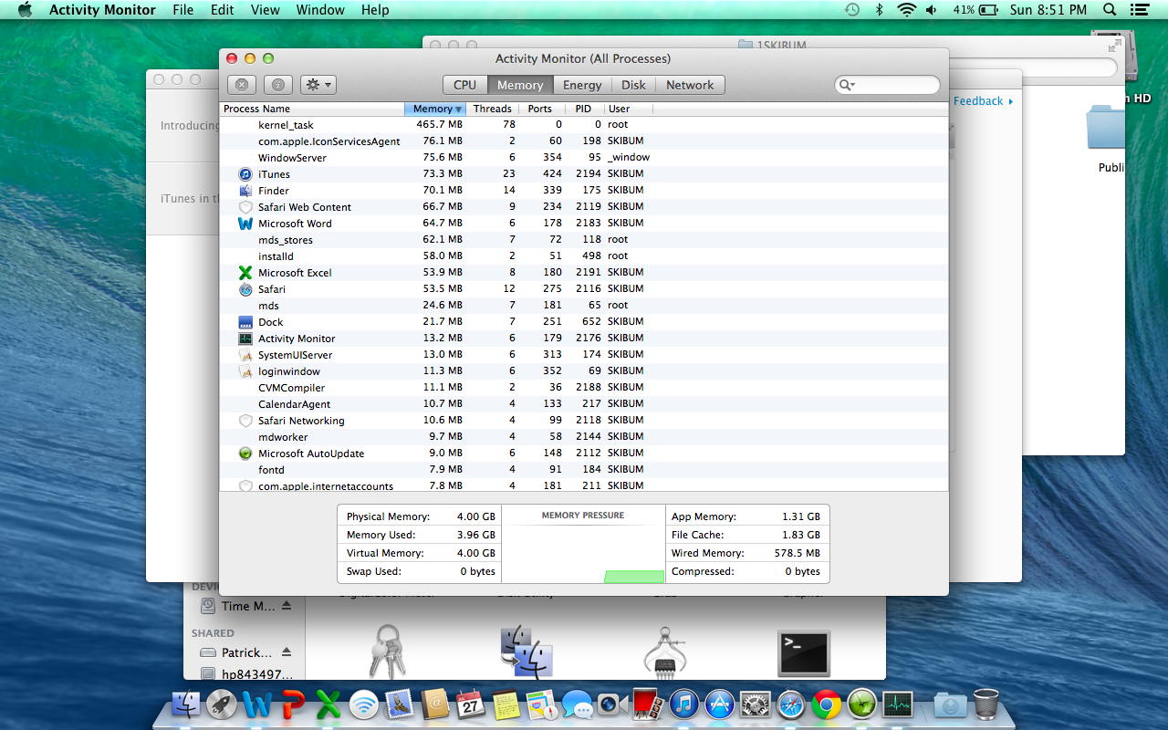This screenshot has width=1168, height=730.
Task: Select the Microsoft Word process icon
Action: 245,224
